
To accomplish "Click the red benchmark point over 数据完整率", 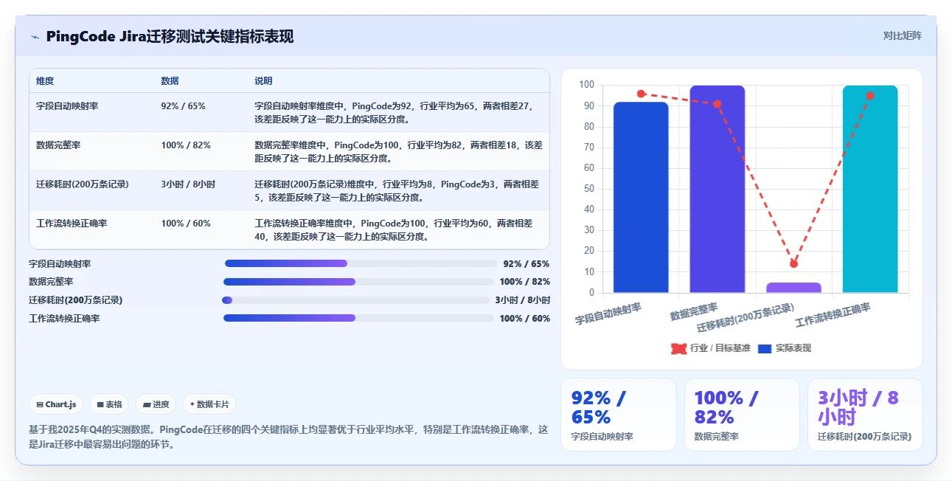I will (x=718, y=104).
